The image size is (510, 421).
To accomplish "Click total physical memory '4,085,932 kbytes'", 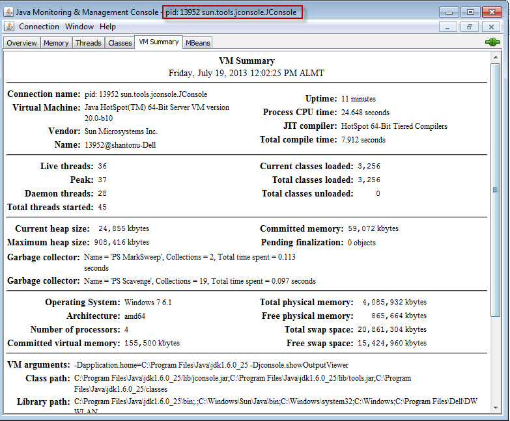I will click(394, 302).
